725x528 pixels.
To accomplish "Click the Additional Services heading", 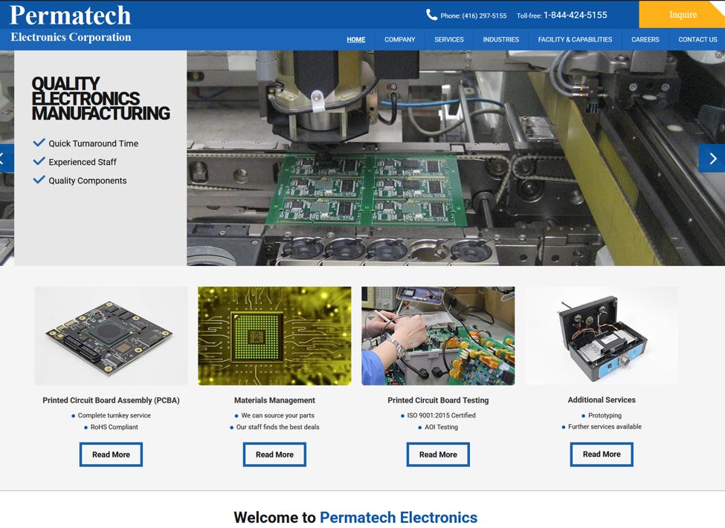I will 602,400.
